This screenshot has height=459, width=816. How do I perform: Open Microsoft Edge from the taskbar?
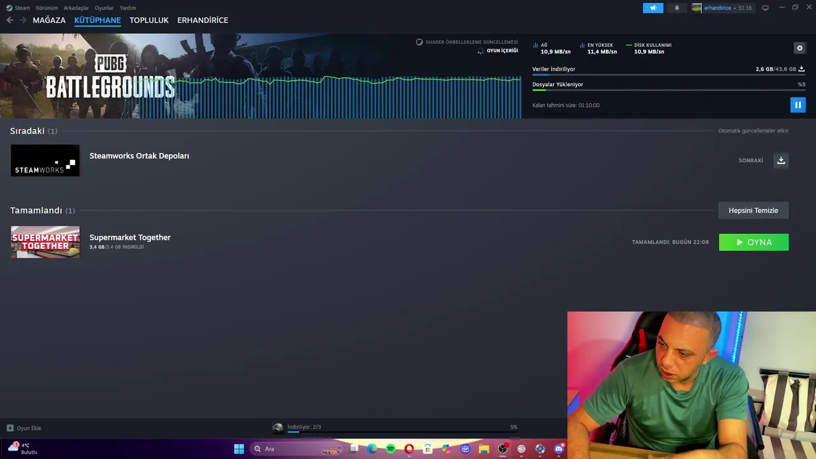(372, 449)
